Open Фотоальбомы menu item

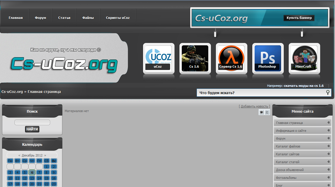302,178
